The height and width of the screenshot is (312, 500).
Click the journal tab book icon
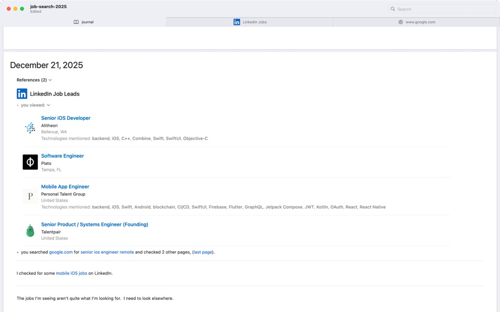pyautogui.click(x=76, y=22)
